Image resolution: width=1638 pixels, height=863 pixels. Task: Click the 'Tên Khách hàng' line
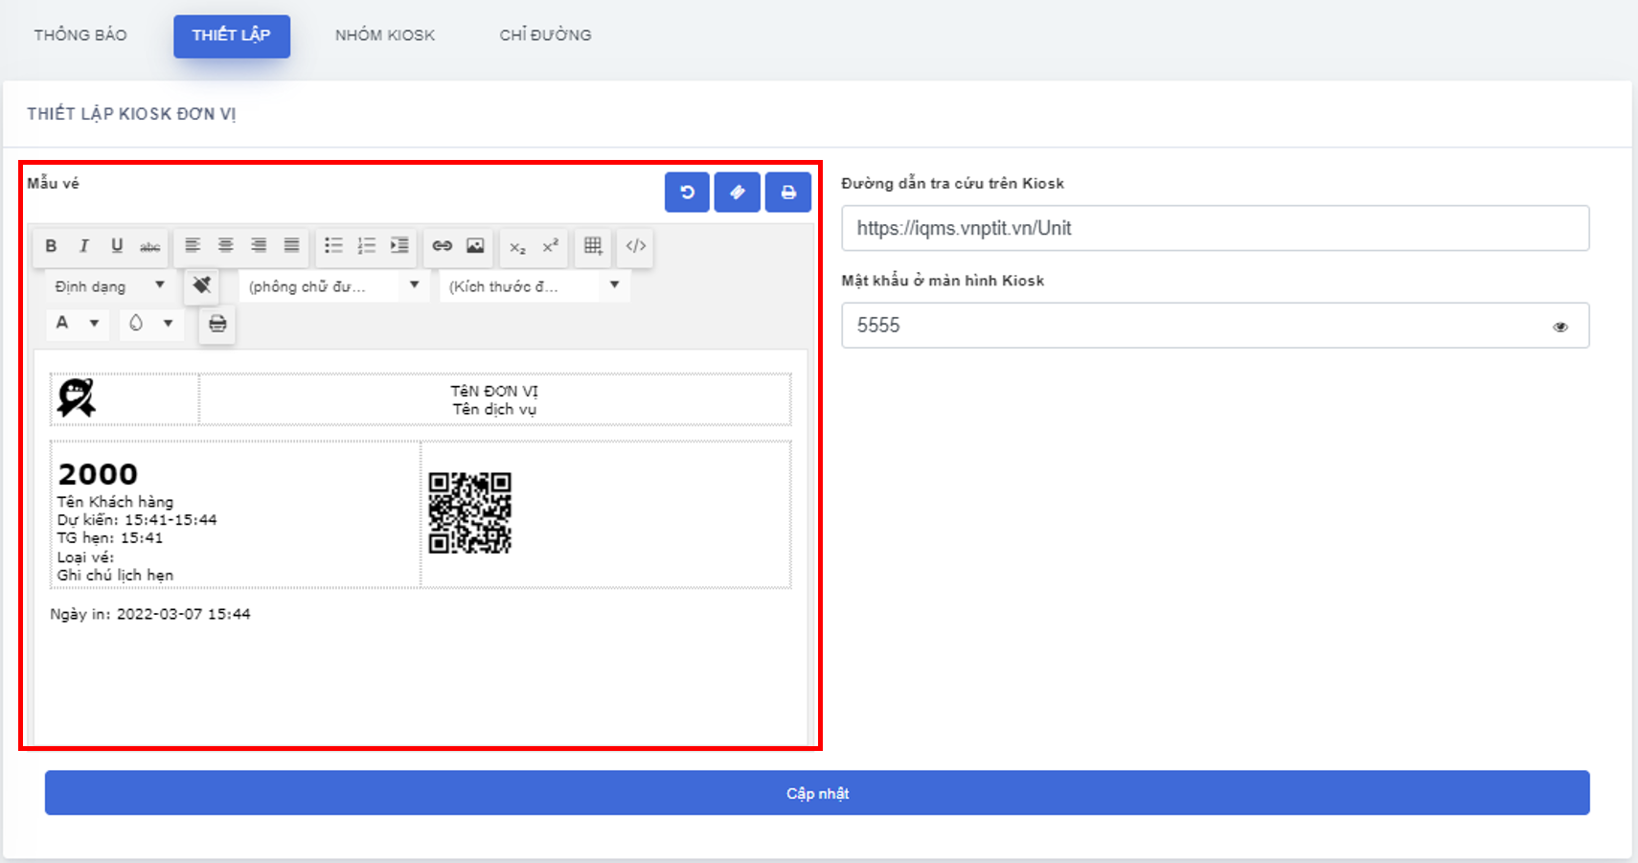tap(115, 502)
